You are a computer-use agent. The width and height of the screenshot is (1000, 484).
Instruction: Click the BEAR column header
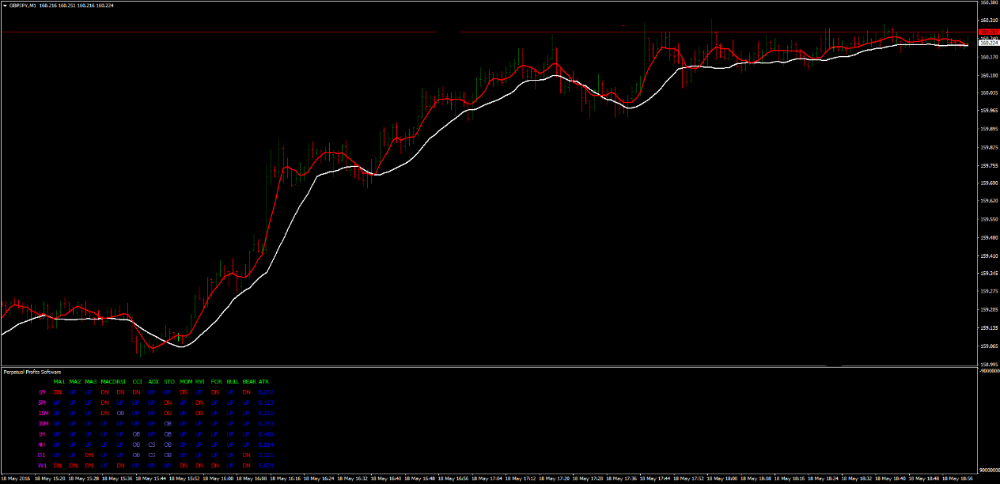tap(249, 382)
